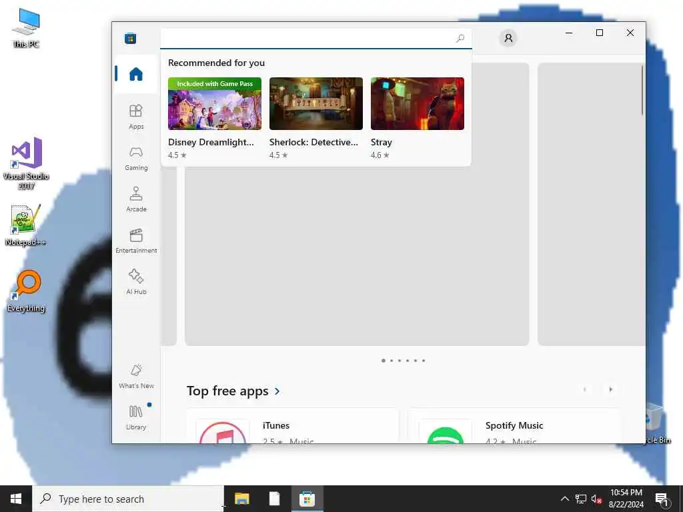683x512 pixels.
Task: Maximize the Microsoft Store window
Action: (600, 33)
